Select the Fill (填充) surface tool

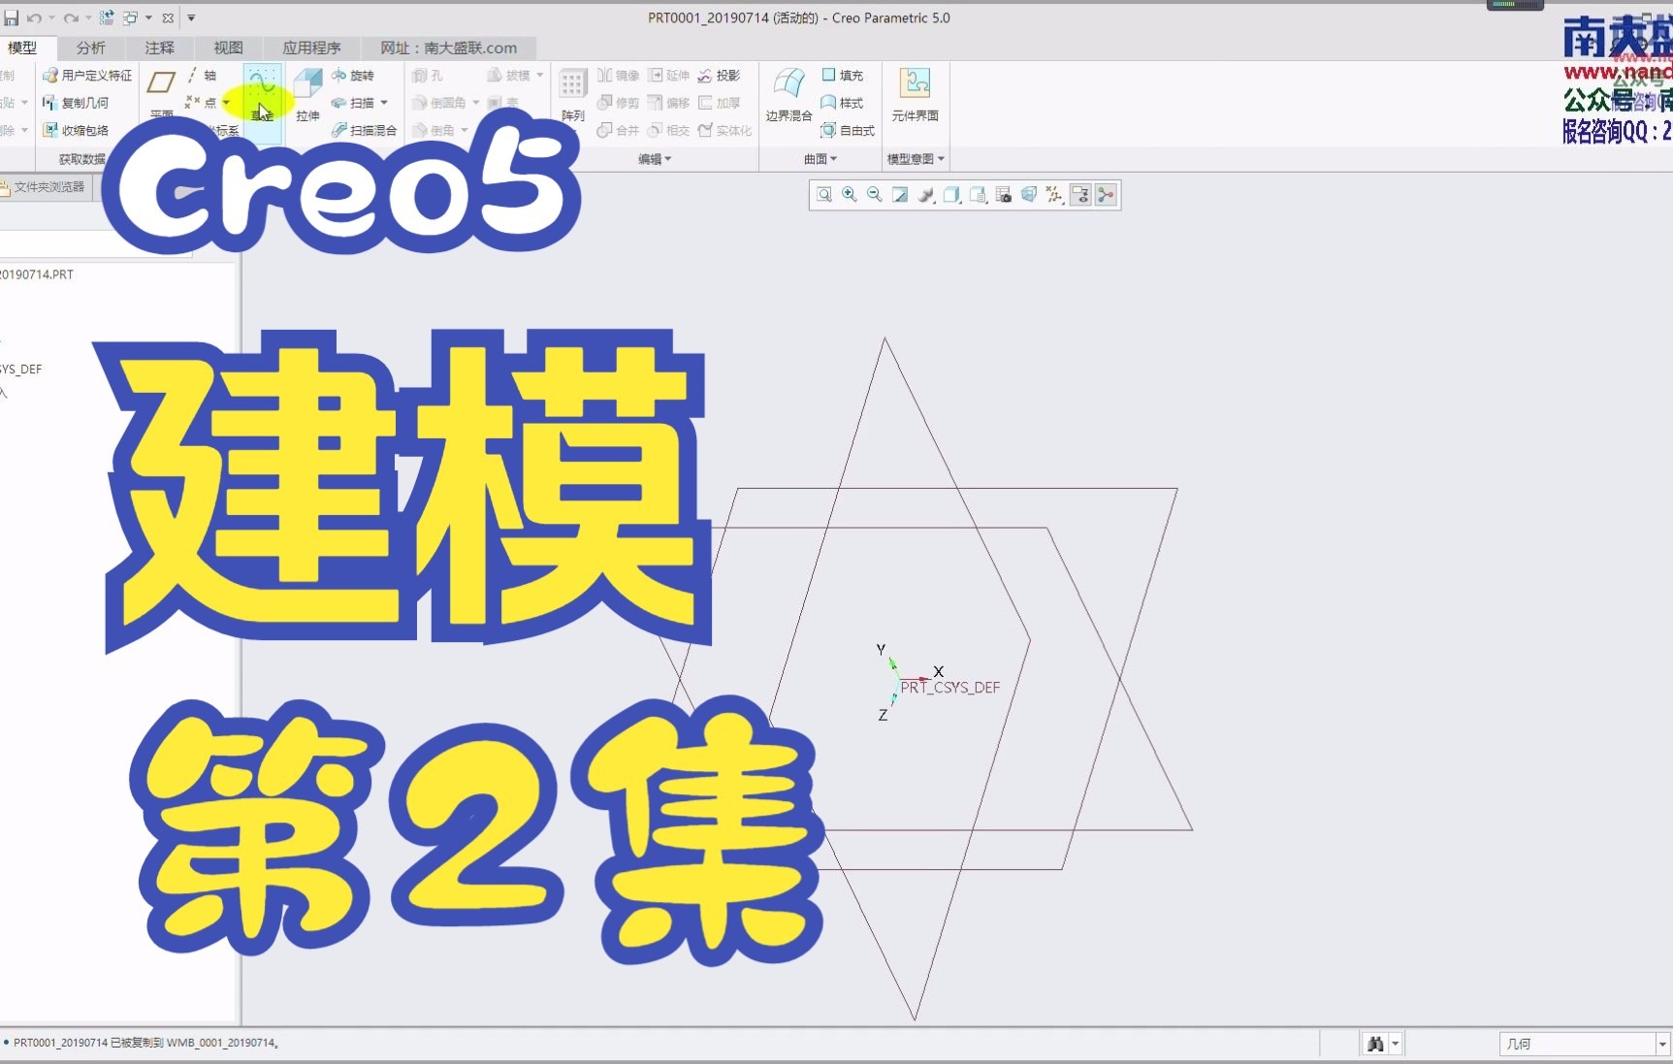click(842, 75)
